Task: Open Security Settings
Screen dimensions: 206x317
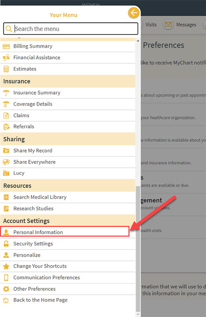Action: coord(68,243)
